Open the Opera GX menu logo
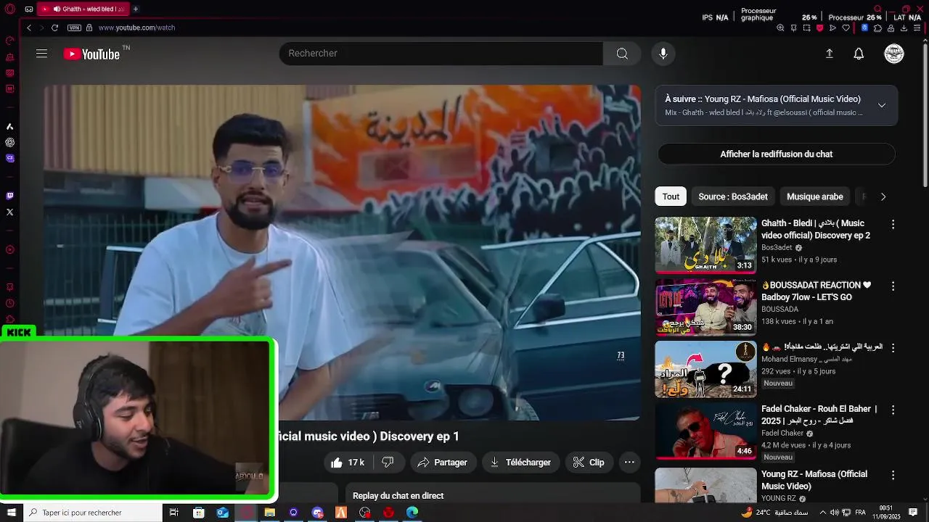 pos(10,9)
